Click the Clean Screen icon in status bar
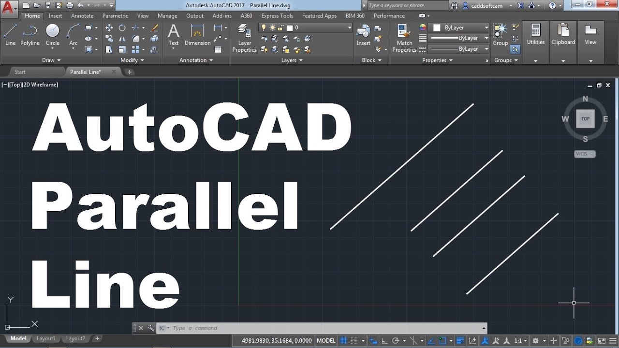 tap(602, 340)
